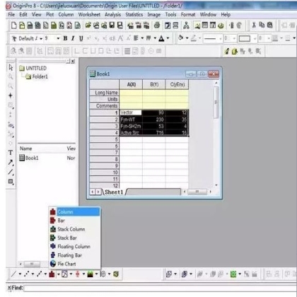Choose Stack Bar from the popup
The image size is (297, 297).
pyautogui.click(x=74, y=238)
